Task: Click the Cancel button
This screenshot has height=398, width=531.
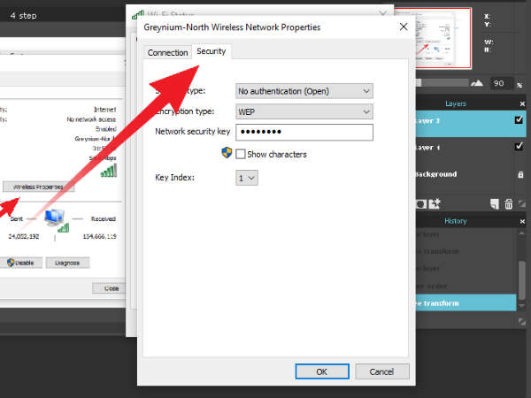Action: click(x=381, y=371)
